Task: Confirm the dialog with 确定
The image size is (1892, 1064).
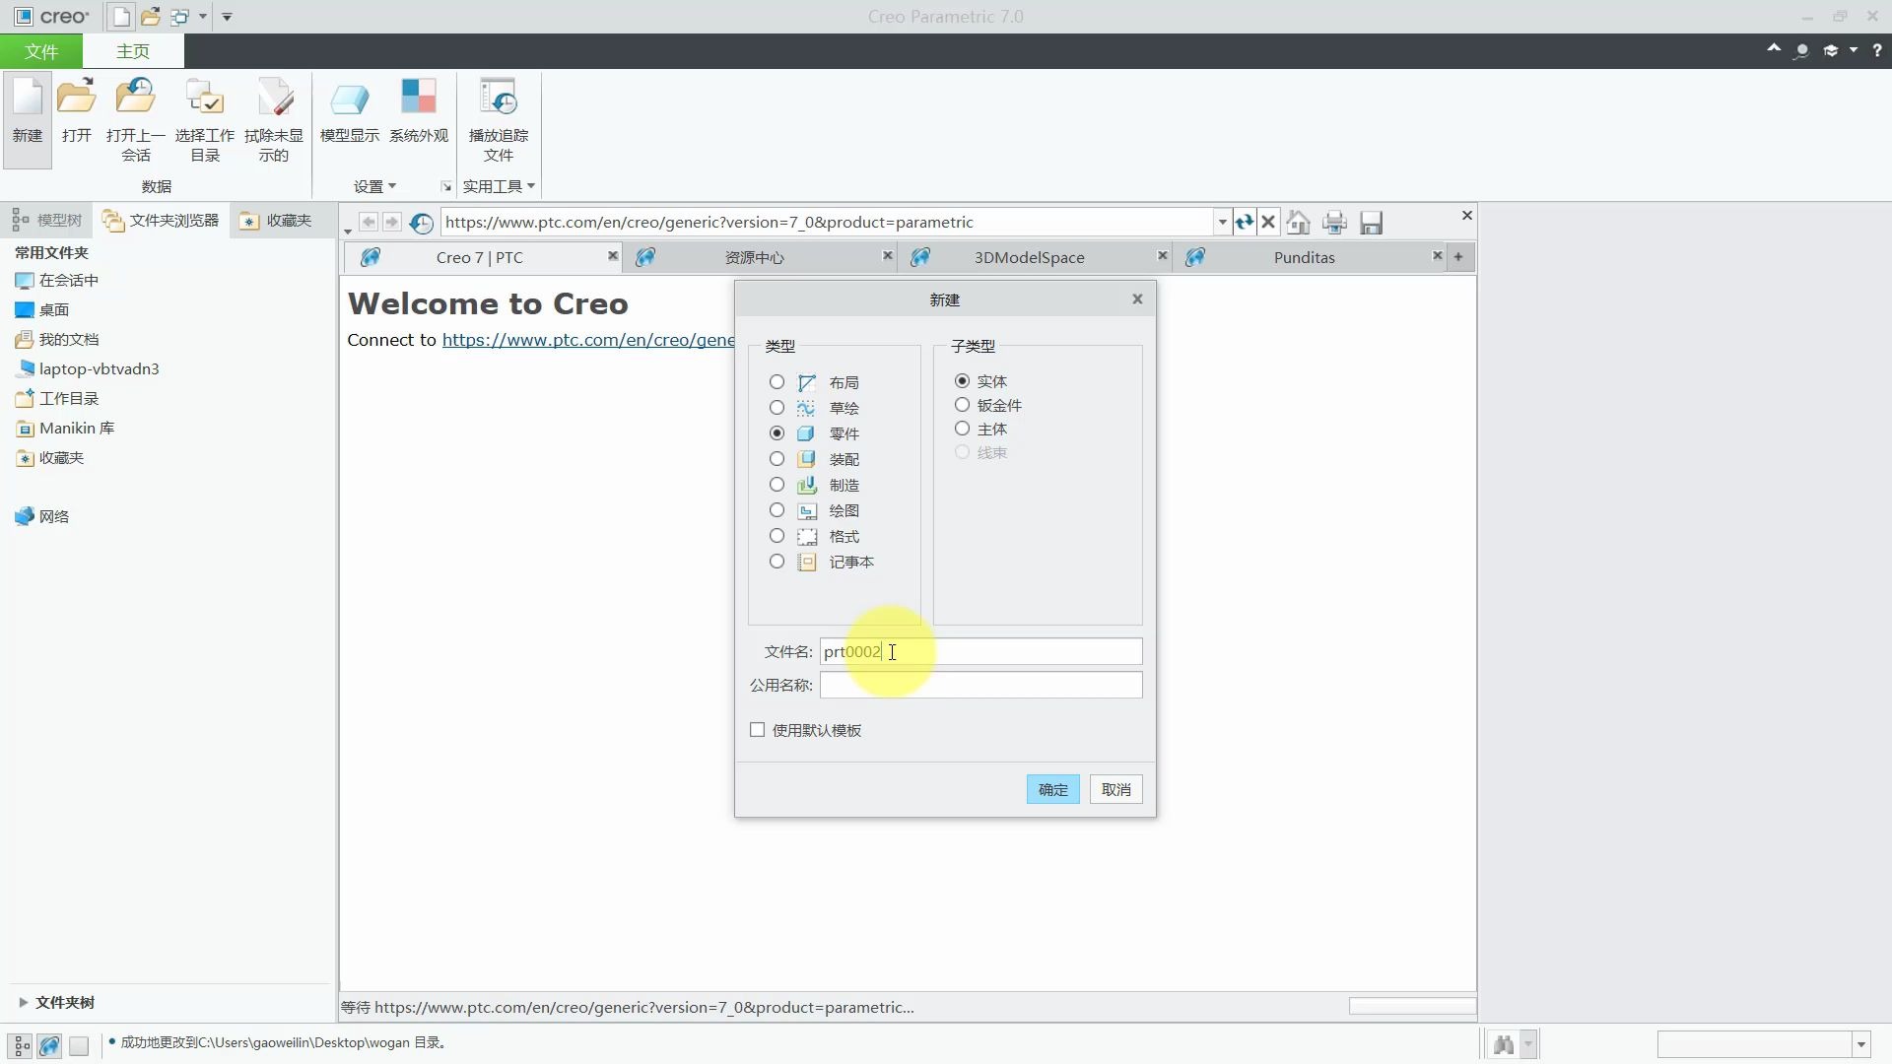Action: pyautogui.click(x=1053, y=790)
